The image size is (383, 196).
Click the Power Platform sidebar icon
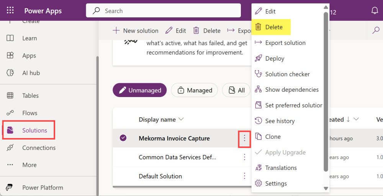10,188
